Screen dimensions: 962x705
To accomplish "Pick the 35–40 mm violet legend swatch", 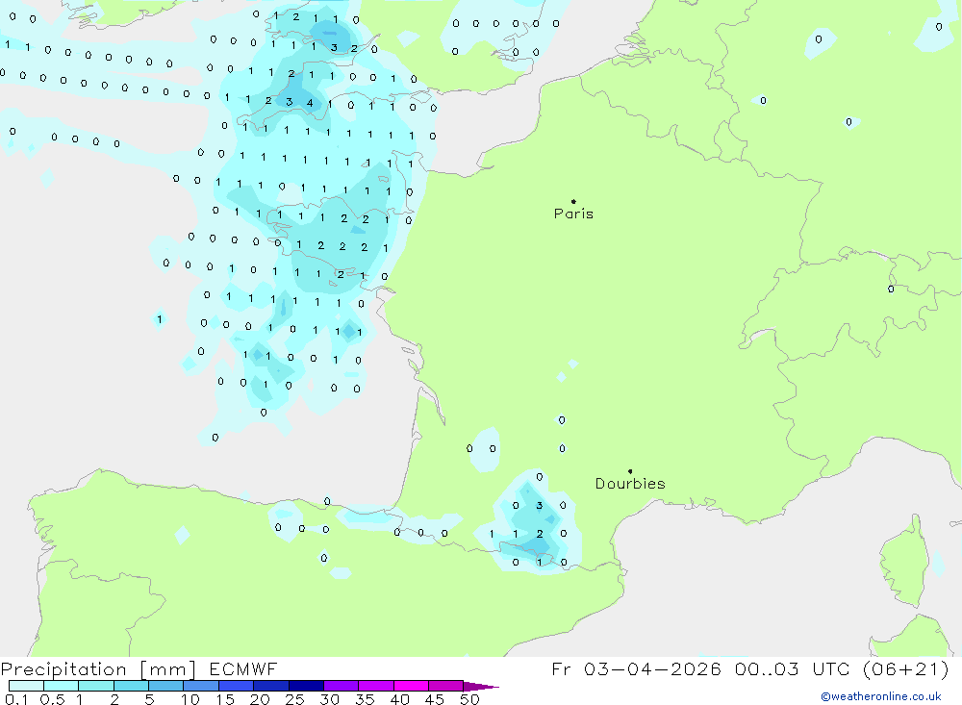I will [x=376, y=686].
